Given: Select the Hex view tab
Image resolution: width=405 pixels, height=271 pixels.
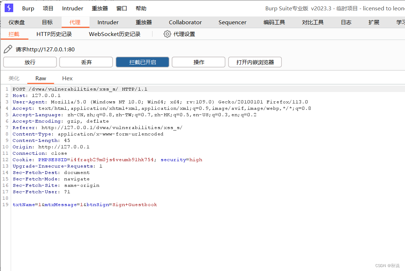Looking at the screenshot, I should tap(67, 78).
